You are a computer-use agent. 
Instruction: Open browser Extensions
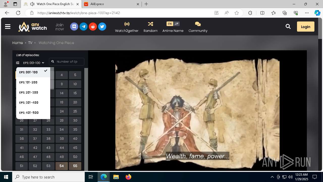click(x=250, y=13)
